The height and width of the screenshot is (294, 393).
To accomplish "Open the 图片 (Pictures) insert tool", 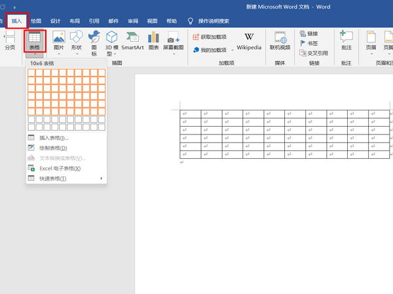I will coord(59,41).
